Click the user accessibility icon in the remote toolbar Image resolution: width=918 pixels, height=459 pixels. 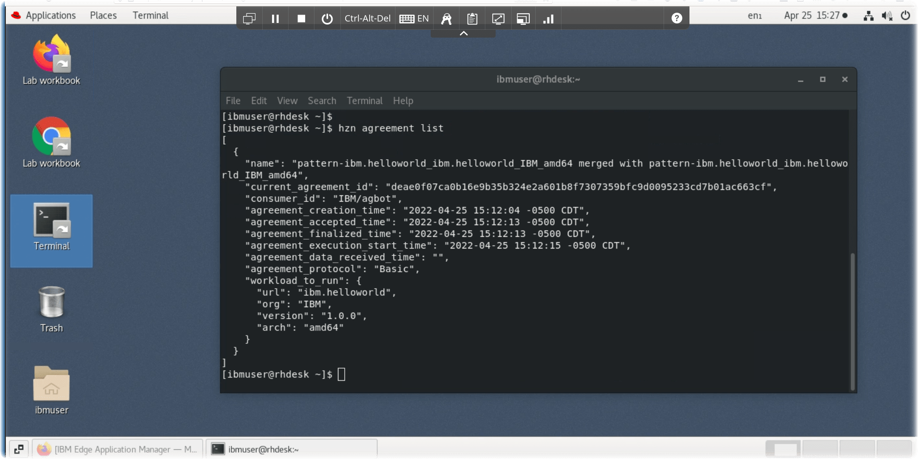click(446, 19)
